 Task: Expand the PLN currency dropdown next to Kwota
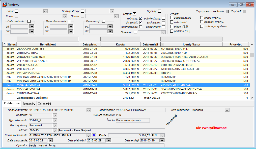(x=162, y=136)
